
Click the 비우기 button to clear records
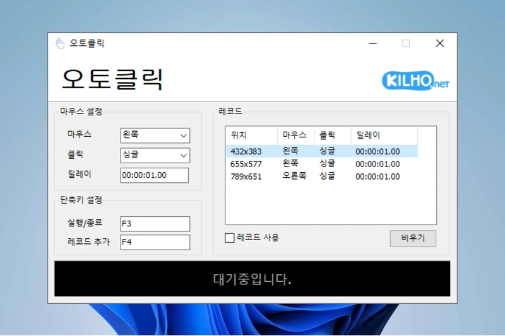(x=413, y=238)
